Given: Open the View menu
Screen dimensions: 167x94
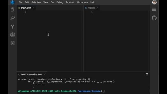Looking at the screenshot, I should (x=46, y=2).
